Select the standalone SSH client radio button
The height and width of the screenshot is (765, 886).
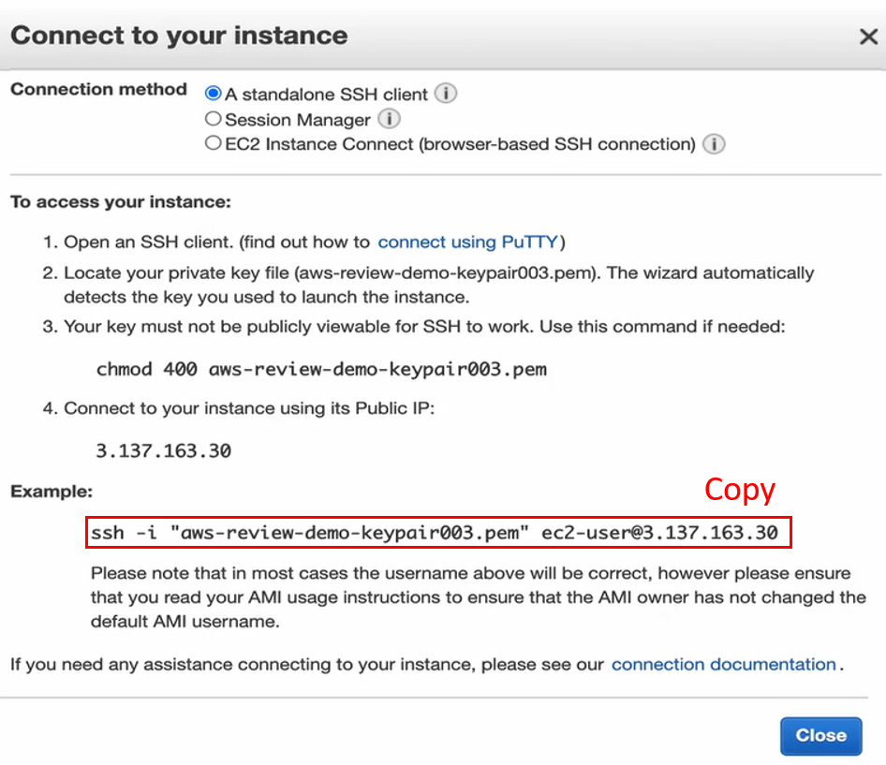(x=214, y=94)
